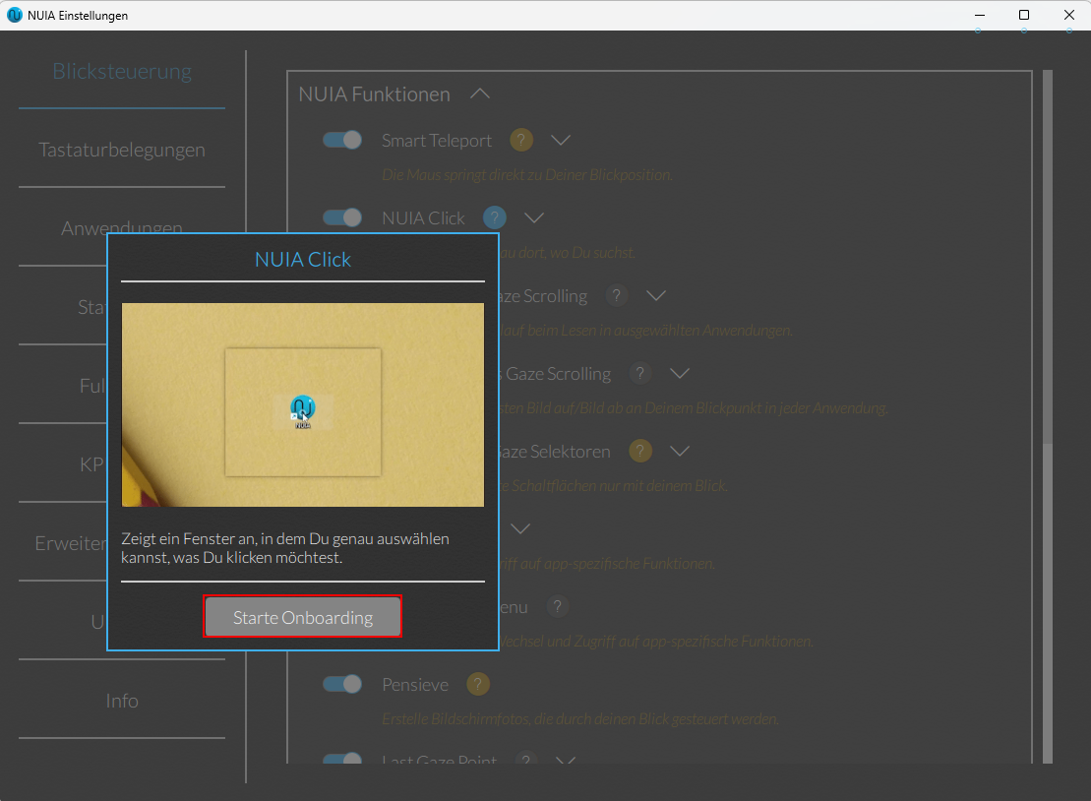1091x801 pixels.
Task: Open help for Gaze Selektoren
Action: 640,451
